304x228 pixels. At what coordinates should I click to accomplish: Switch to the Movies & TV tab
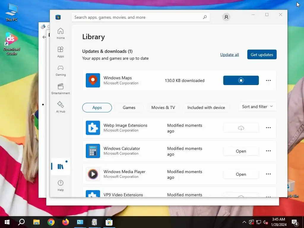click(163, 107)
